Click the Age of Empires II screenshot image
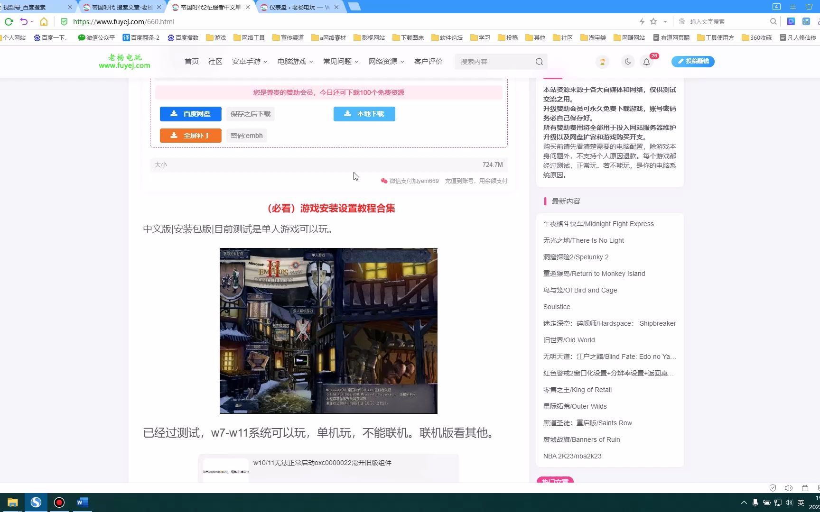Image resolution: width=820 pixels, height=512 pixels. [x=328, y=331]
